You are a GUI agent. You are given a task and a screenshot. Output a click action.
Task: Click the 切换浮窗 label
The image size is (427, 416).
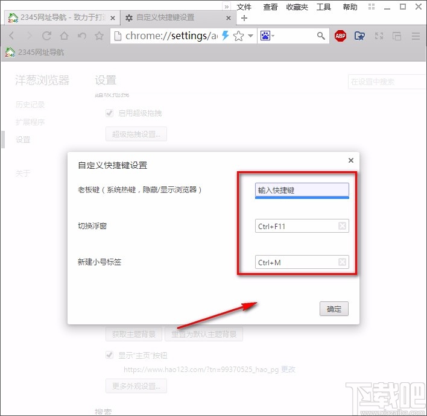click(92, 226)
